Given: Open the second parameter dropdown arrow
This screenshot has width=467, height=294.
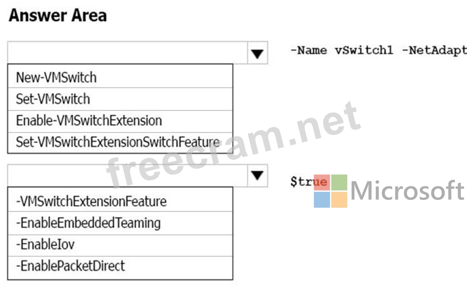Looking at the screenshot, I should coord(257,176).
